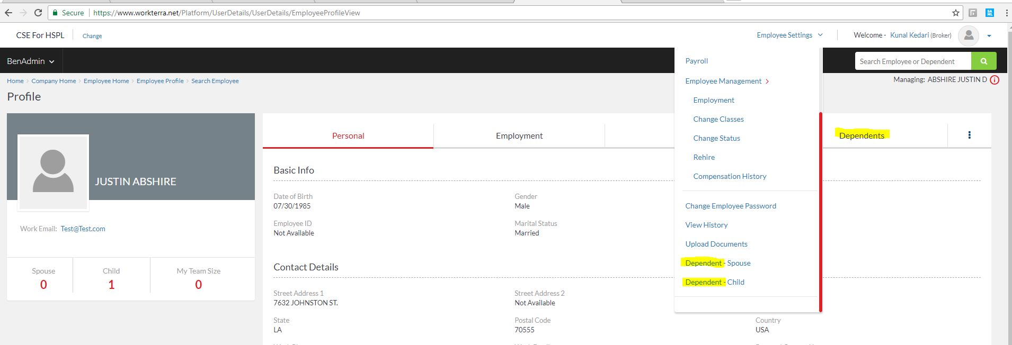
Task: Open account dropdown arrow next to avatar
Action: click(x=989, y=36)
